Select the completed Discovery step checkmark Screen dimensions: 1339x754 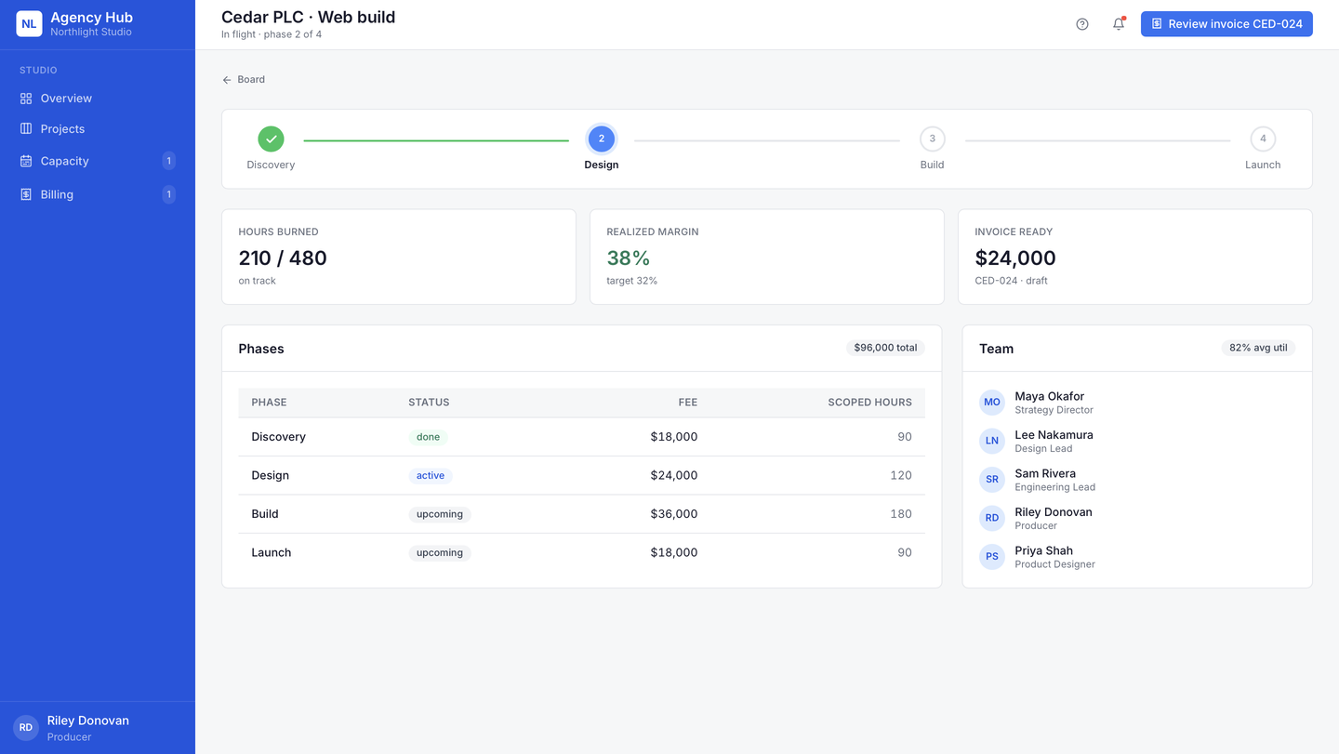pos(271,139)
